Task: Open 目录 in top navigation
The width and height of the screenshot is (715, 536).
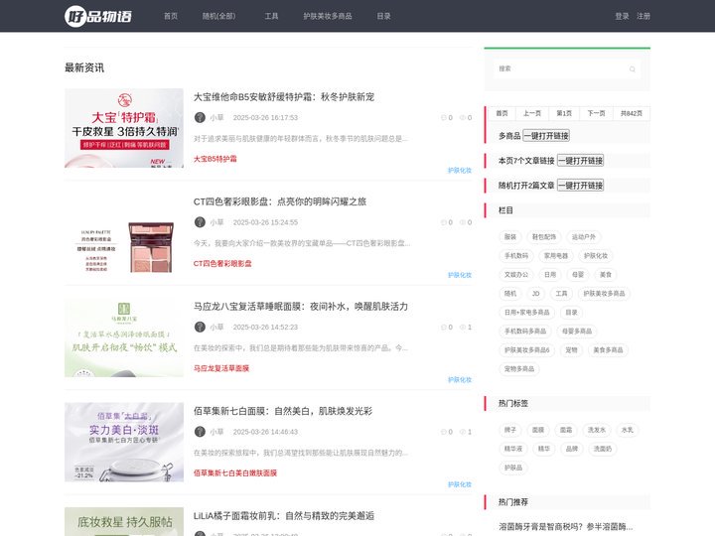Action: click(x=383, y=16)
